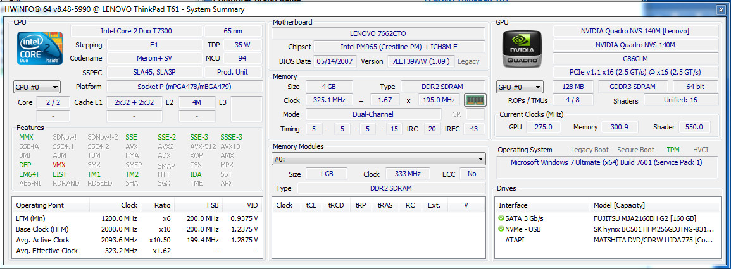Click the green check beside SATA 3 Gb/s
This screenshot has width=731, height=269.
501,218
